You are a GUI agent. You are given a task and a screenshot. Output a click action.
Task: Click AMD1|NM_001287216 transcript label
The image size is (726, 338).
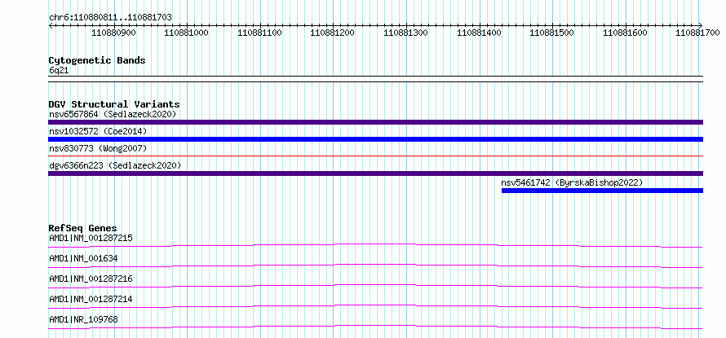[91, 279]
